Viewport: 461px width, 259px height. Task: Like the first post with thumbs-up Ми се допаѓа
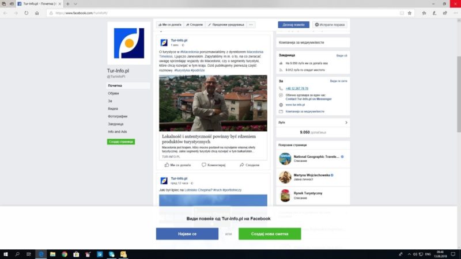[x=178, y=165]
